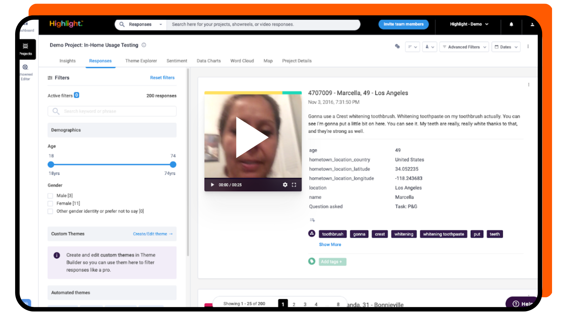Switch to the Word Cloud tab
The height and width of the screenshot is (330, 562).
click(242, 61)
